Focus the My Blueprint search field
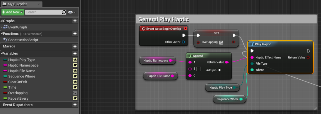The height and width of the screenshot is (114, 321). click(x=43, y=12)
